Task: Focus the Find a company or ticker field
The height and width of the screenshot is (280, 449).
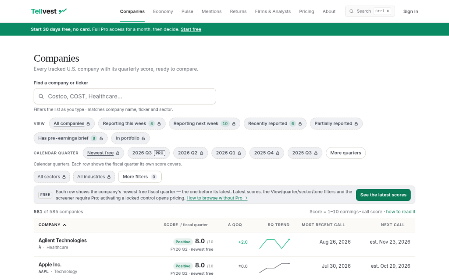Action: (125, 96)
